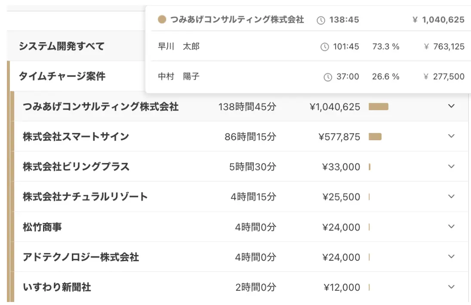This screenshot has height=305, width=471.
Task: Select the タイムチャージ案件 category
Action: (62, 77)
